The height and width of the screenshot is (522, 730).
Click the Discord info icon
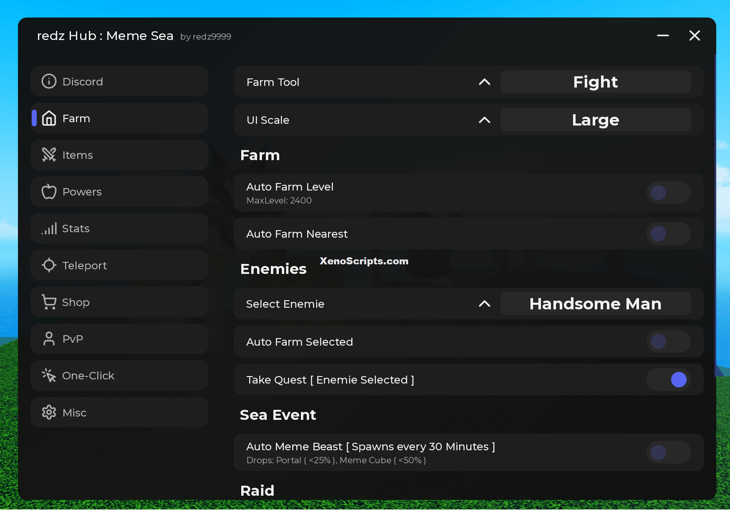pyautogui.click(x=49, y=81)
